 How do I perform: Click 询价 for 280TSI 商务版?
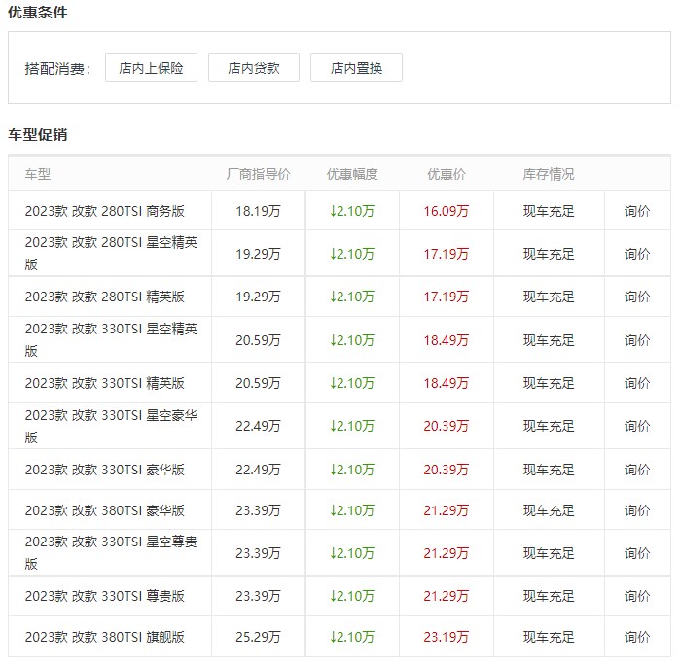coord(637,211)
